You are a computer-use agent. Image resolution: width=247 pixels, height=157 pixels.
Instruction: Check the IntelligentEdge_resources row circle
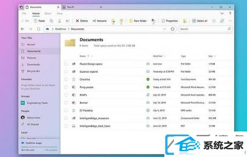tap(66, 118)
